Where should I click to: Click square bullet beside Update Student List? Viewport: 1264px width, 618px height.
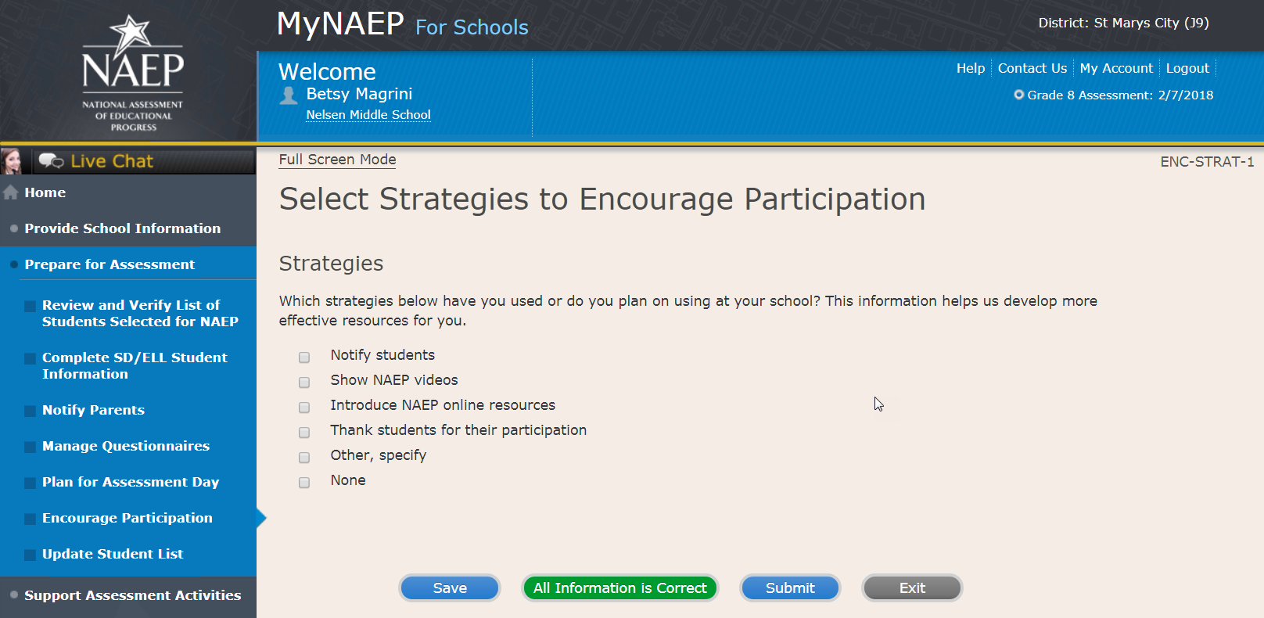[30, 555]
